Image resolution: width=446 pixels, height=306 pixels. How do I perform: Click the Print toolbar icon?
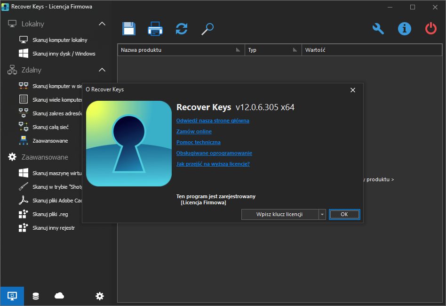pos(155,29)
